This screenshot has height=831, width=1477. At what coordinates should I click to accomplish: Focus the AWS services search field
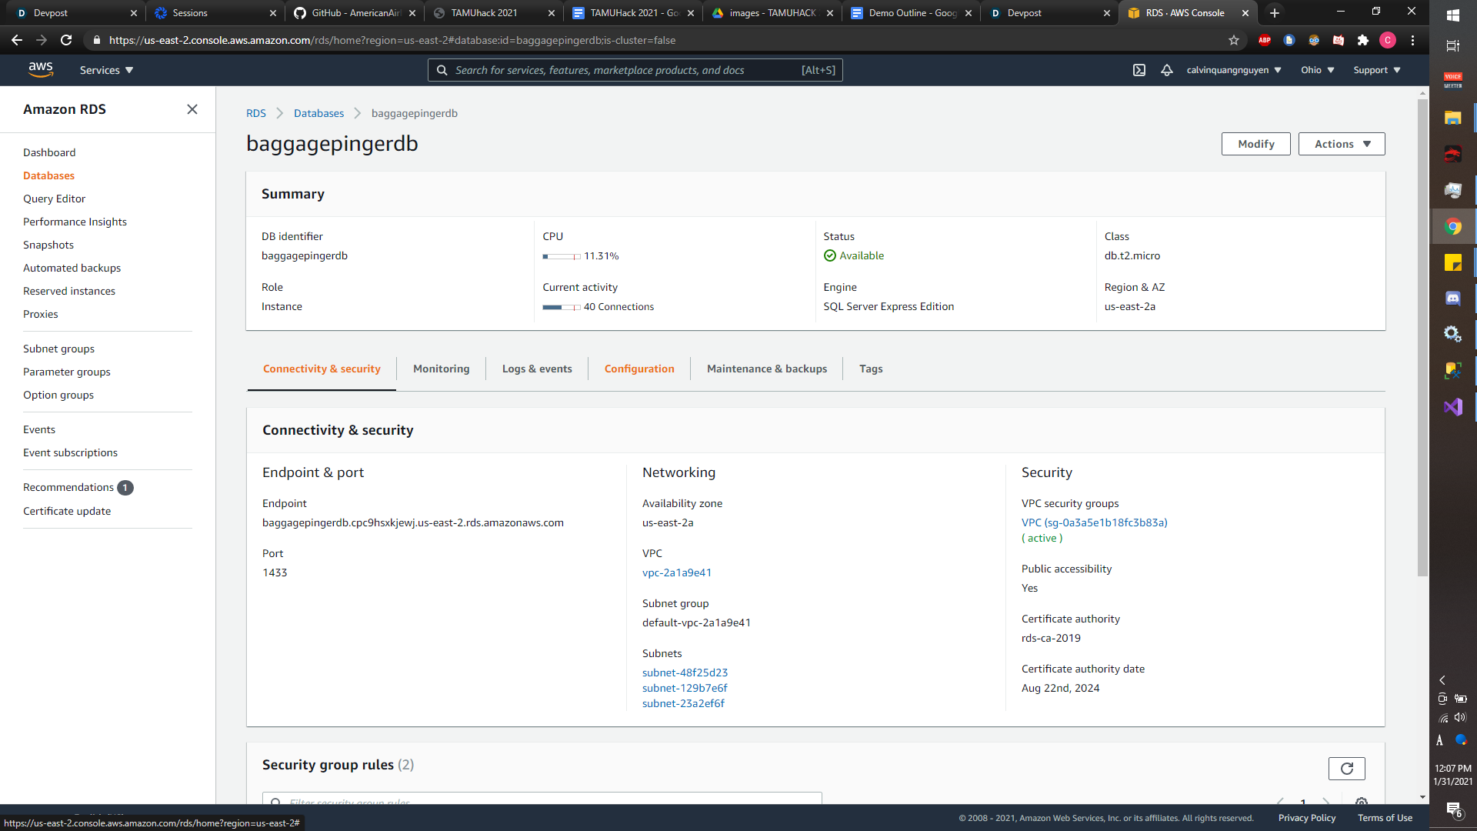point(623,70)
